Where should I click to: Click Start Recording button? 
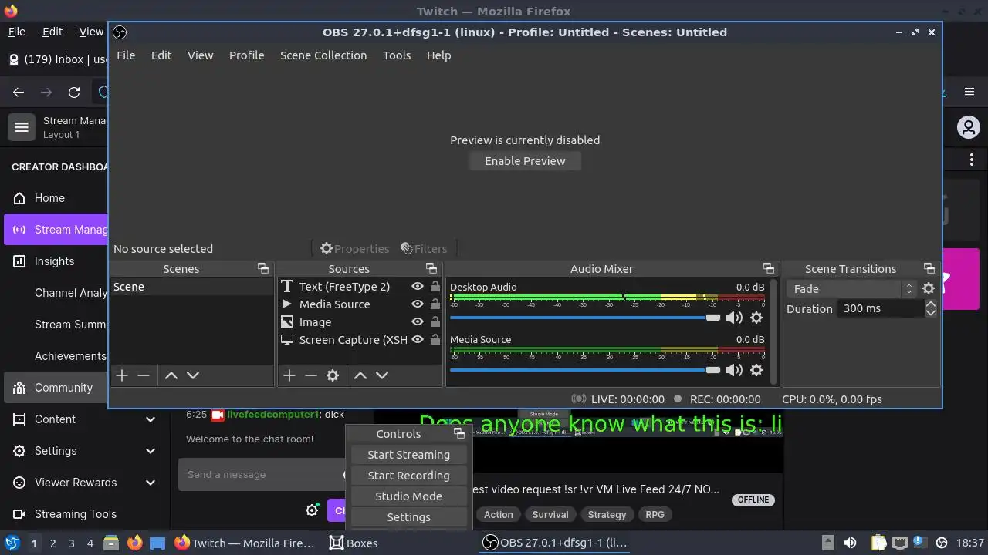(x=408, y=476)
